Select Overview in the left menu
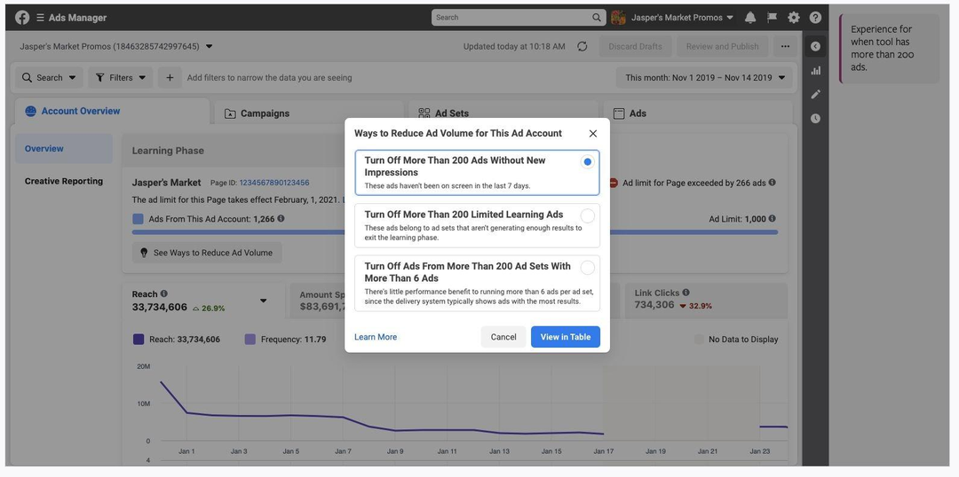The width and height of the screenshot is (959, 477). [x=64, y=148]
